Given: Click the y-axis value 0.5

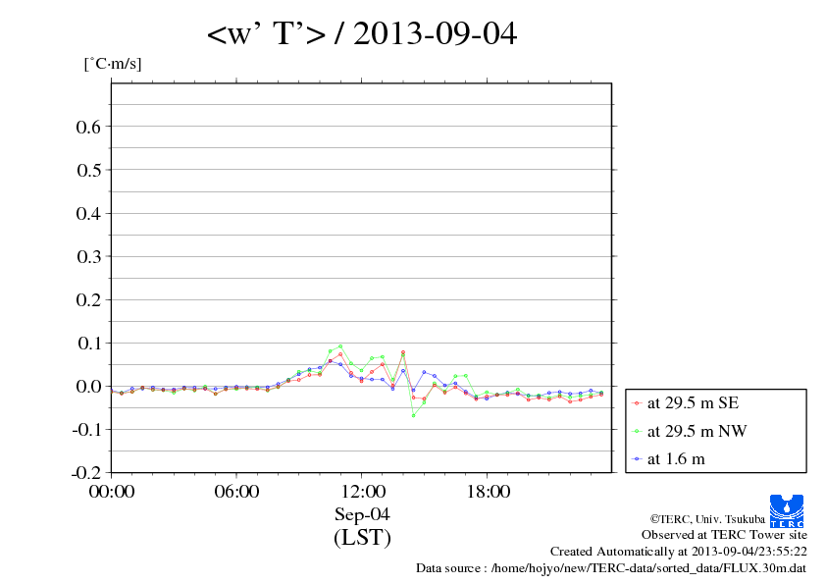Looking at the screenshot, I should point(88,170).
